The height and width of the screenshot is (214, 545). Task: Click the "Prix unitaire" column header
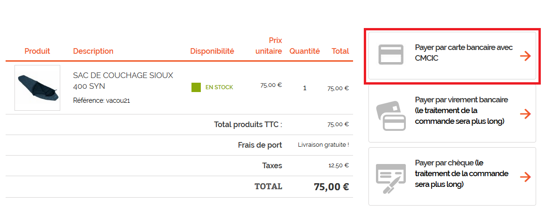click(x=269, y=46)
